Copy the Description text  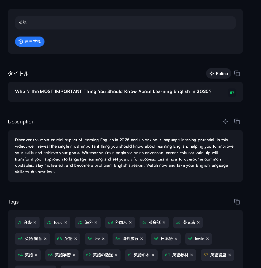pyautogui.click(x=237, y=122)
